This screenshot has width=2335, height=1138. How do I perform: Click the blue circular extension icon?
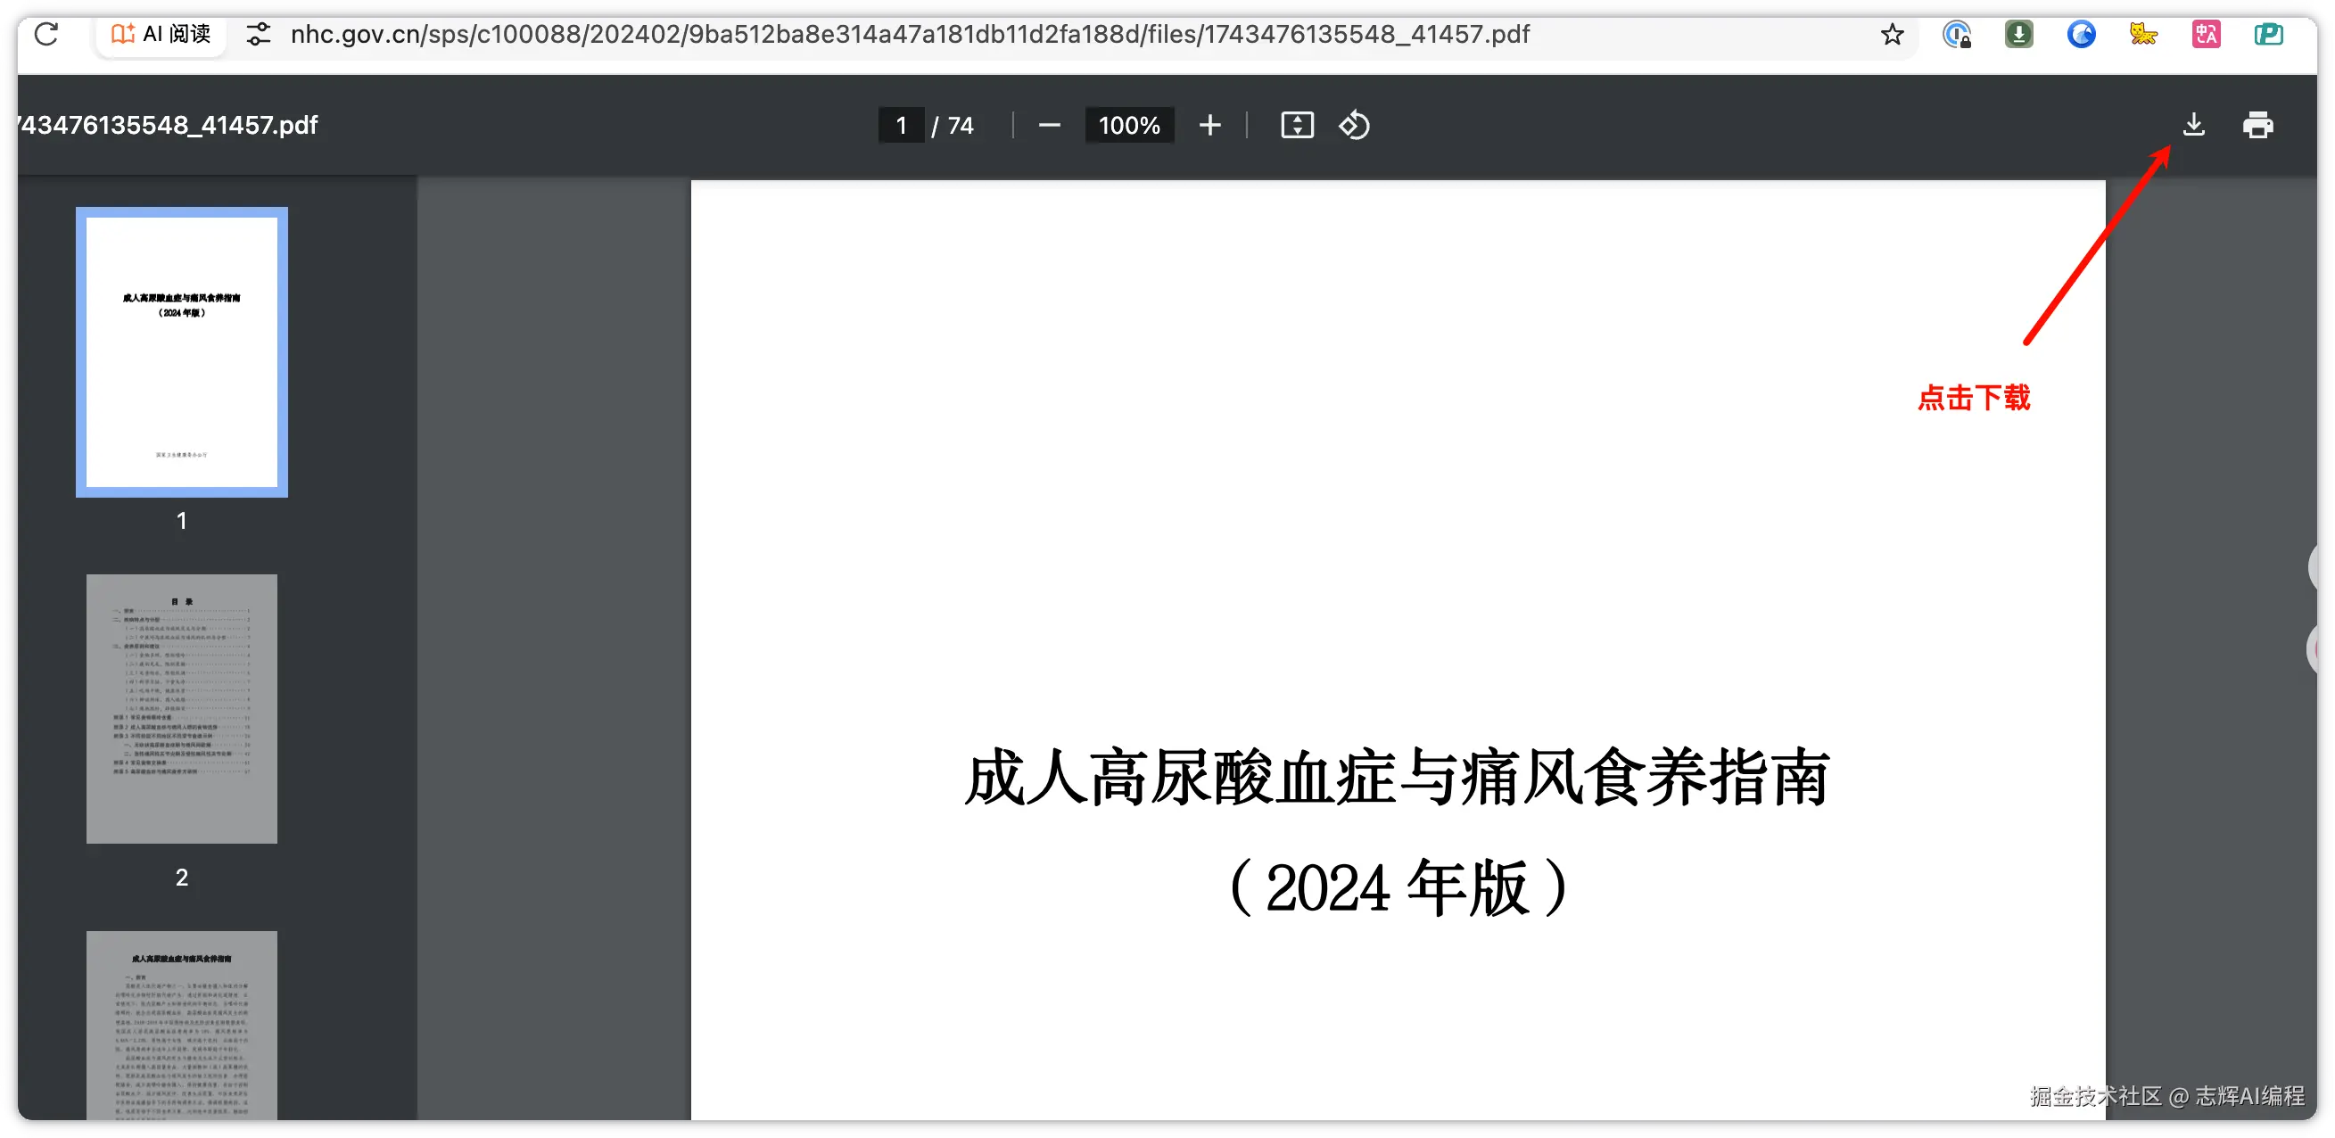pyautogui.click(x=2081, y=35)
